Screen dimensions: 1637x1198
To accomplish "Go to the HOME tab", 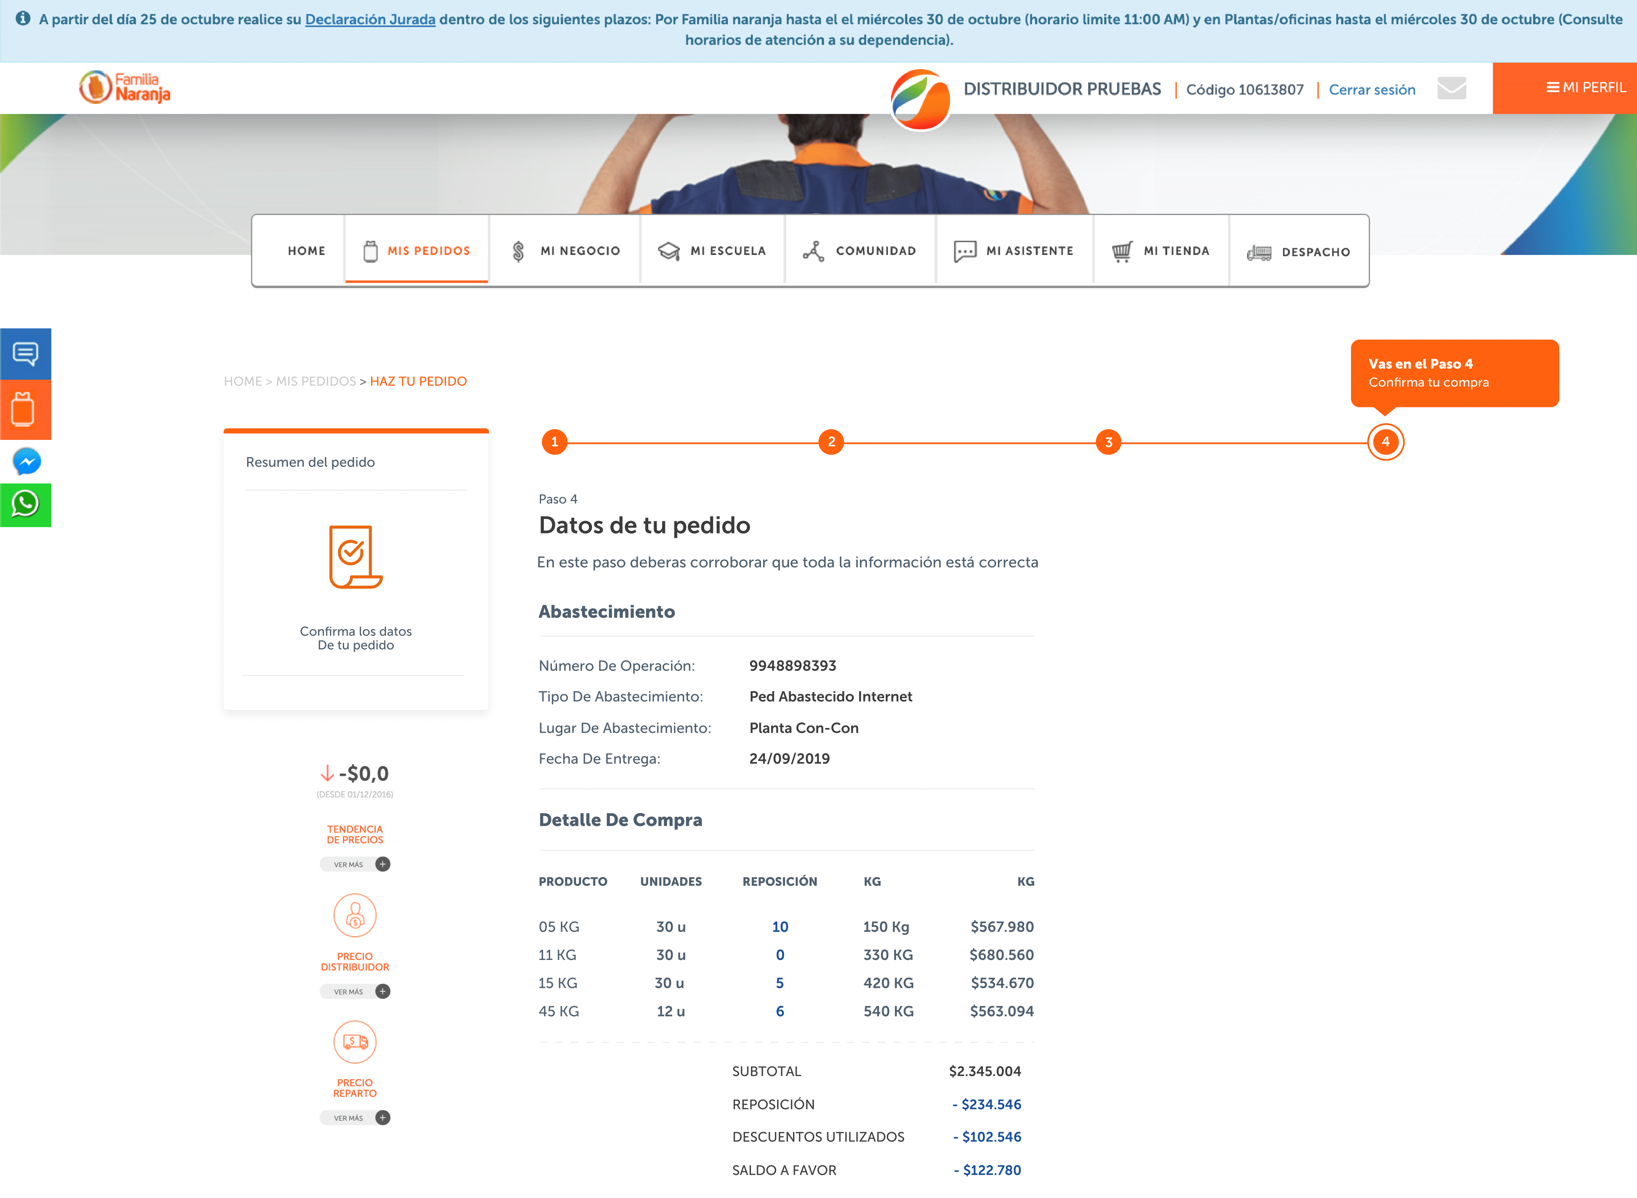I will pyautogui.click(x=306, y=251).
